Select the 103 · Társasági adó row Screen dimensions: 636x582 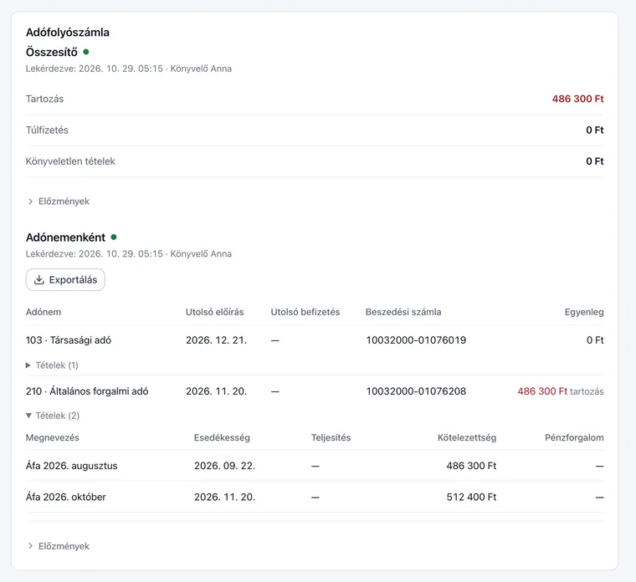click(315, 340)
